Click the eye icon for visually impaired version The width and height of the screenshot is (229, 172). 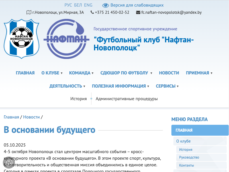pos(105,5)
